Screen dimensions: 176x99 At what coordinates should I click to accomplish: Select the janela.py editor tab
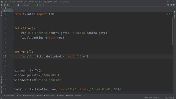pos(8,11)
